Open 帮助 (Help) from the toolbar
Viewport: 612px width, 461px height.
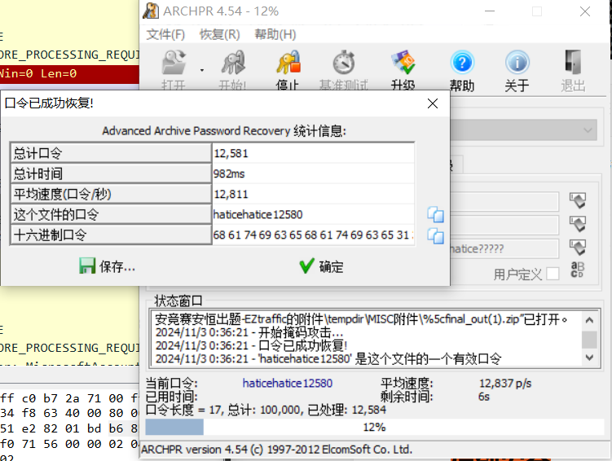point(462,69)
